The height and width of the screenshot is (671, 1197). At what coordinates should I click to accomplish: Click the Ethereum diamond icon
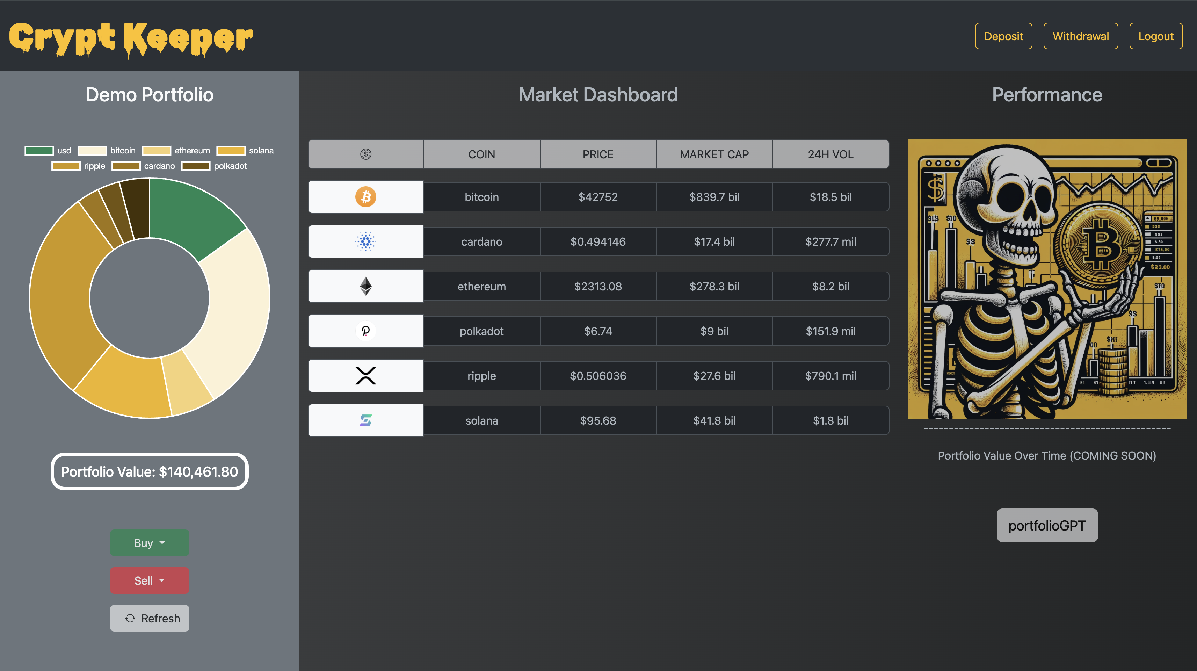coord(366,286)
